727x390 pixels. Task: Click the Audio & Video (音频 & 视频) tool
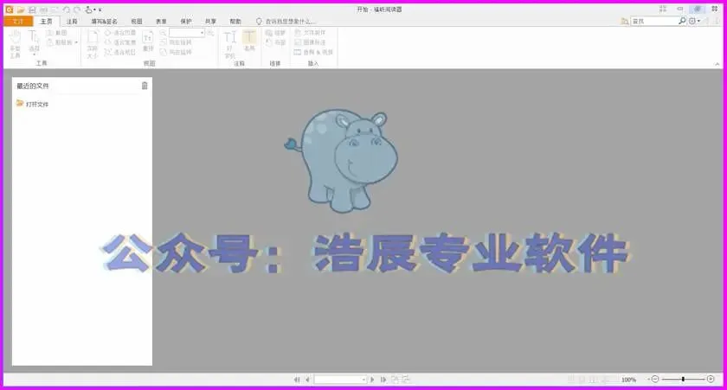[x=313, y=53]
